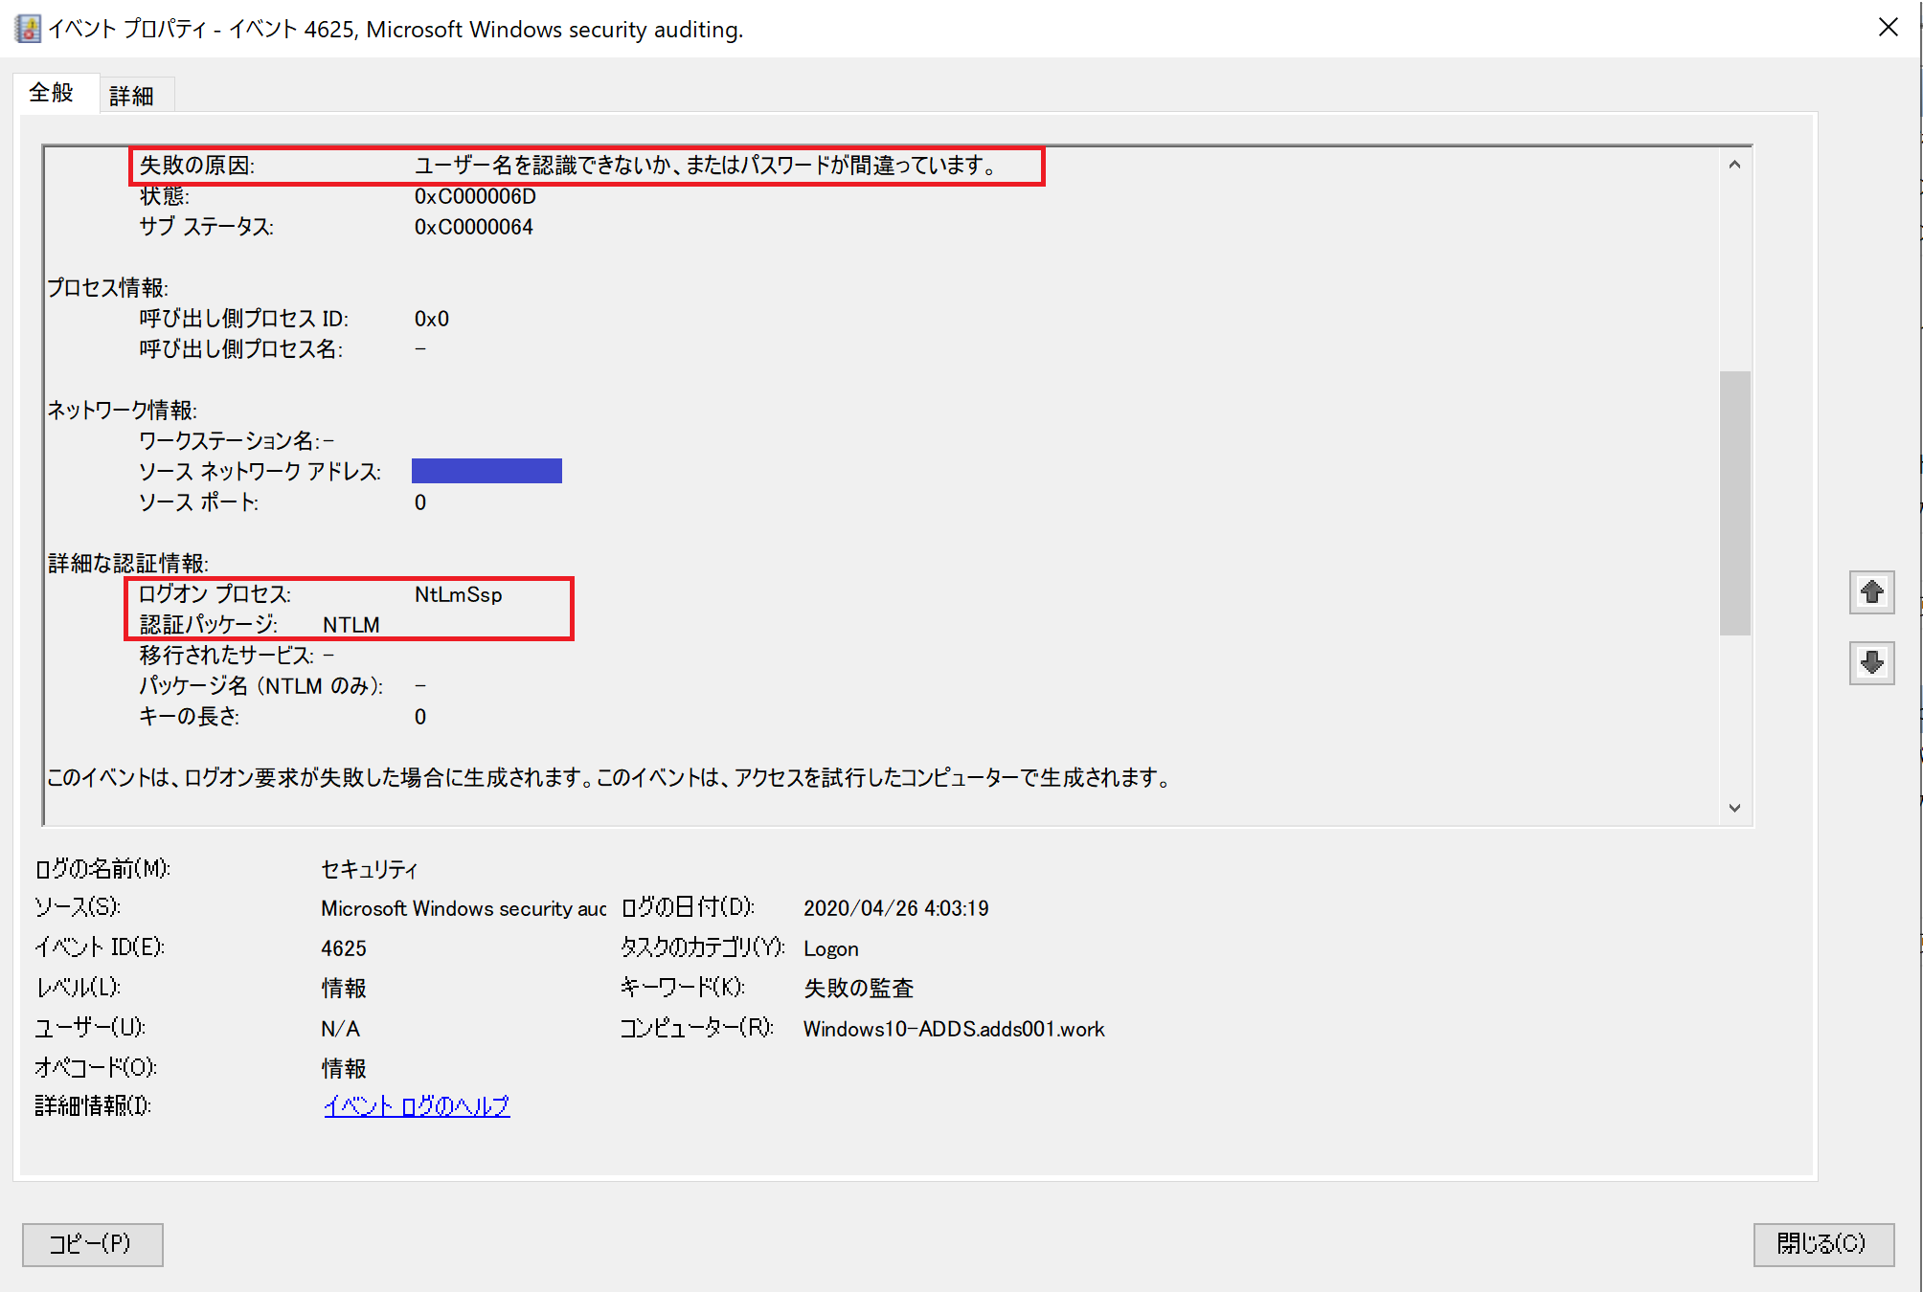Select the 全般 tab
This screenshot has height=1292, width=1923.
(x=52, y=93)
